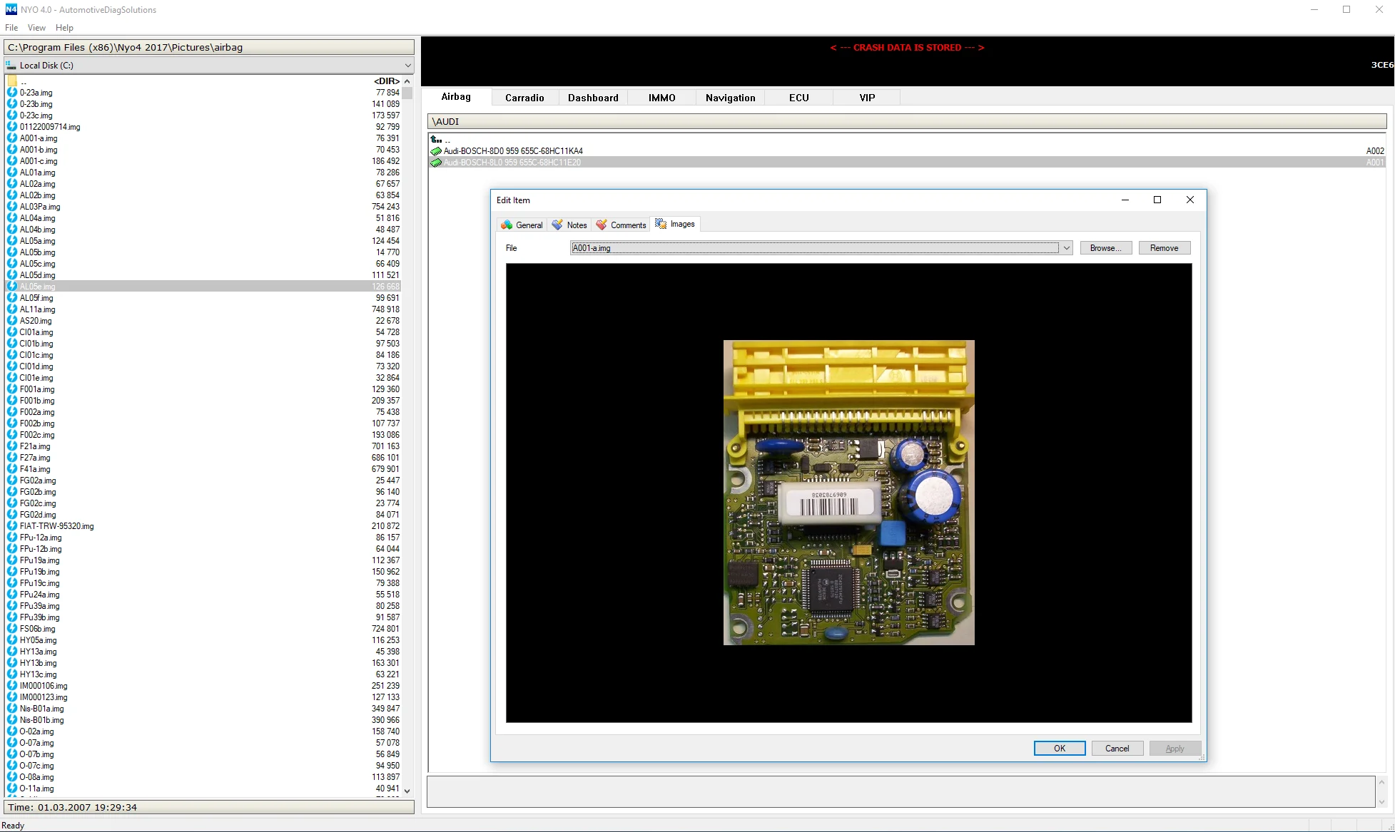The width and height of the screenshot is (1395, 832).
Task: Click the NYO 4.0 application title icon
Action: [10, 9]
